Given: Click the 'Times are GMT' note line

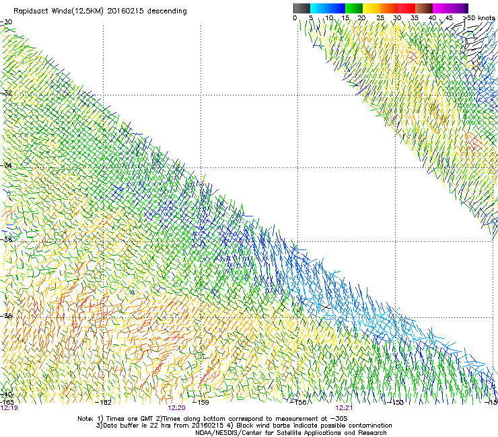Looking at the screenshot, I should [x=213, y=419].
